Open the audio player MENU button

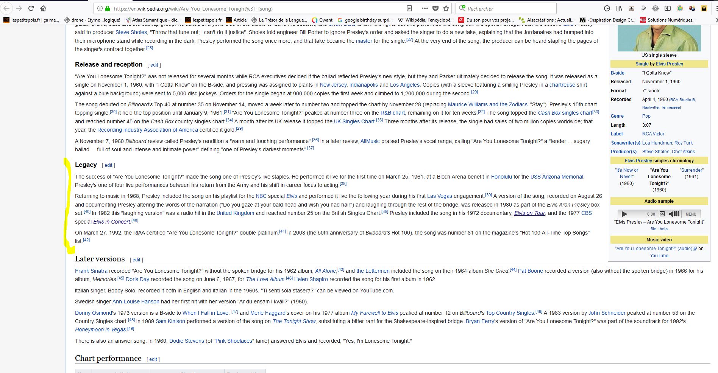691,214
